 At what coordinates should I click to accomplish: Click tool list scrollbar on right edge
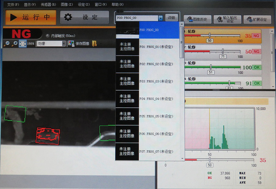pyautogui.click(x=272, y=53)
